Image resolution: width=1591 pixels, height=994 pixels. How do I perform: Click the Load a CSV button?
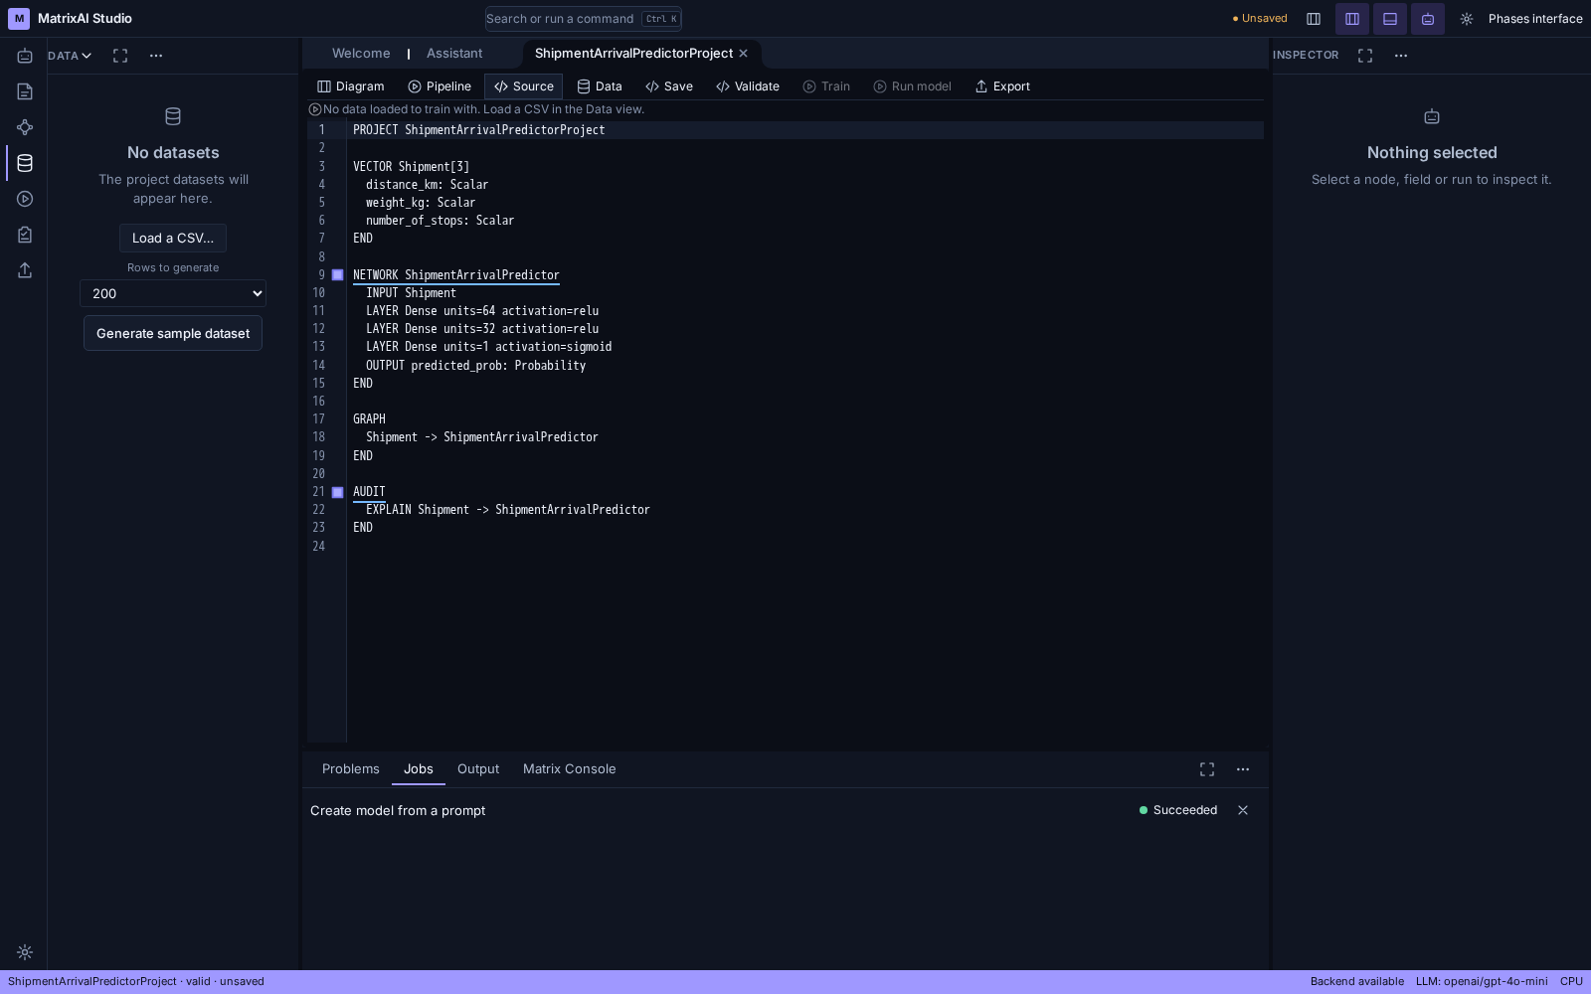pyautogui.click(x=173, y=239)
